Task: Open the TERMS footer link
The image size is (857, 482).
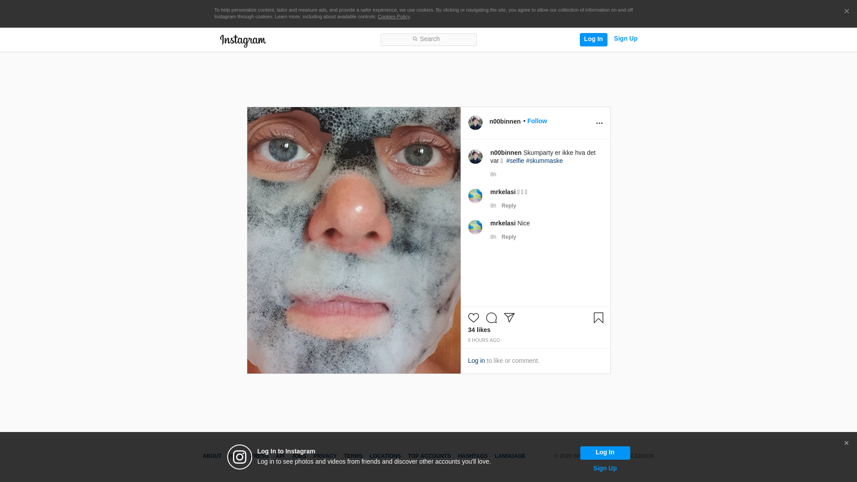Action: 353,456
